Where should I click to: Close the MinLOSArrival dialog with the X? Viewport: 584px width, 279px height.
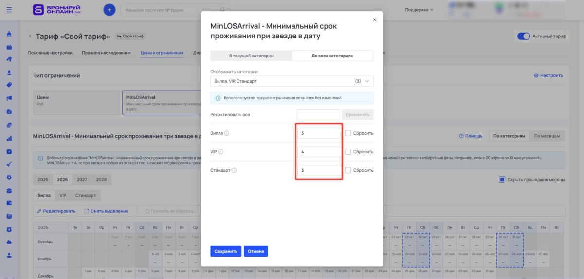374,20
